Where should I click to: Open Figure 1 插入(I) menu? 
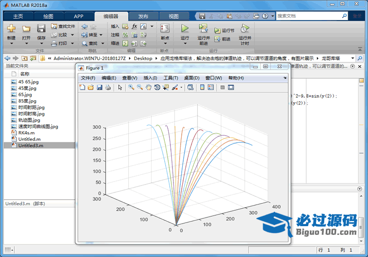tap(150, 78)
